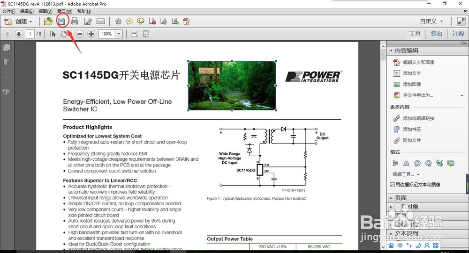Open the 工具 tools pane tab
The width and height of the screenshot is (469, 253).
415,34
